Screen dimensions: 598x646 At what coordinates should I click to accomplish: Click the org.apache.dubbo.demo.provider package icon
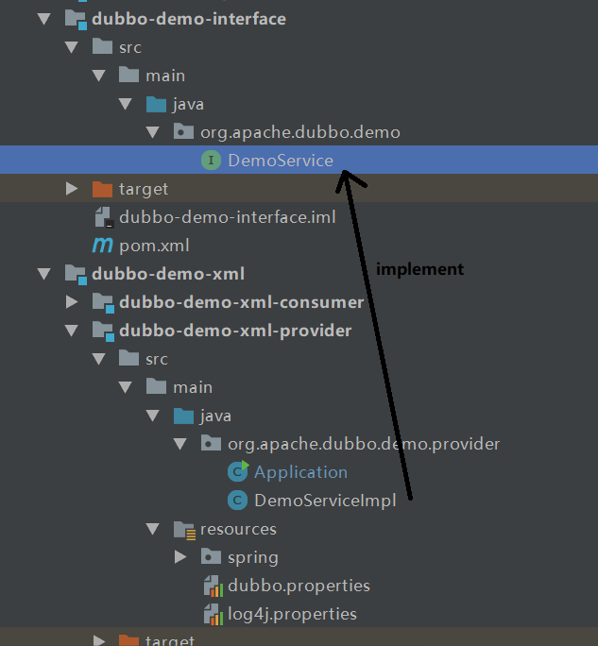(211, 443)
